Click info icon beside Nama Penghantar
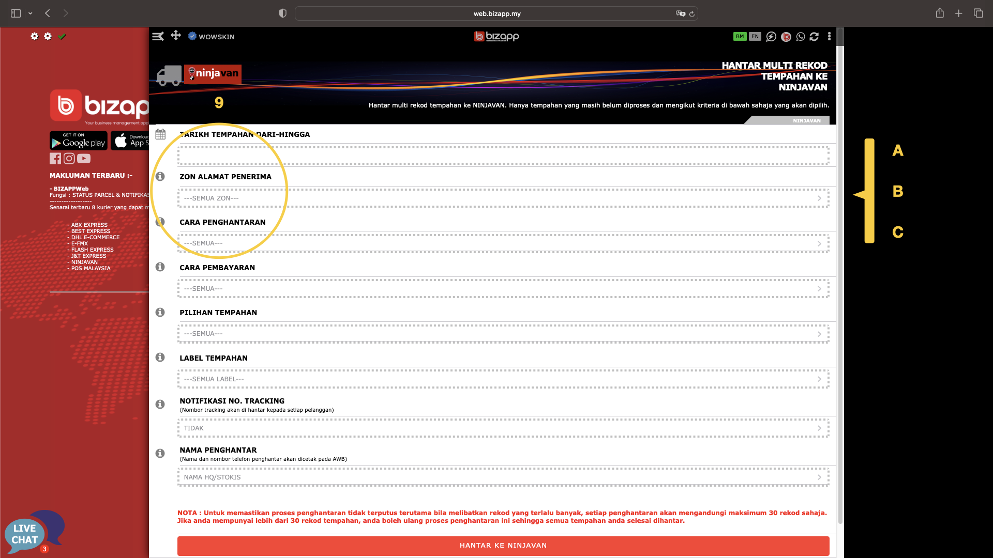The width and height of the screenshot is (993, 558). 160,454
